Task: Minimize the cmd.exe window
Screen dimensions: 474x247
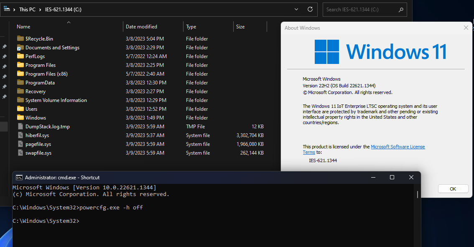Action: 373,178
